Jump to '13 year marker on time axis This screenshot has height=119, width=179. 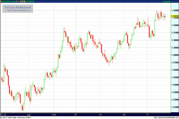(147, 114)
